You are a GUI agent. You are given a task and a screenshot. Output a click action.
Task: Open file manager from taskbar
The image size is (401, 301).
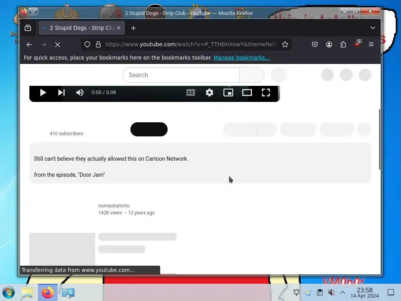27,292
